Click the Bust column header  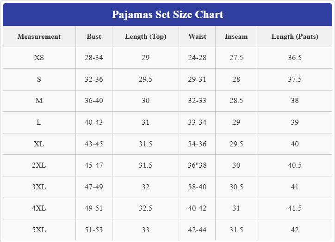(x=94, y=36)
